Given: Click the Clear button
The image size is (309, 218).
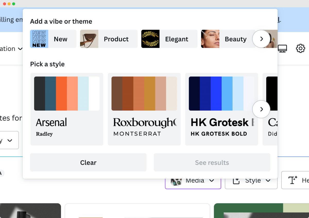Looking at the screenshot, I should click(x=88, y=162).
